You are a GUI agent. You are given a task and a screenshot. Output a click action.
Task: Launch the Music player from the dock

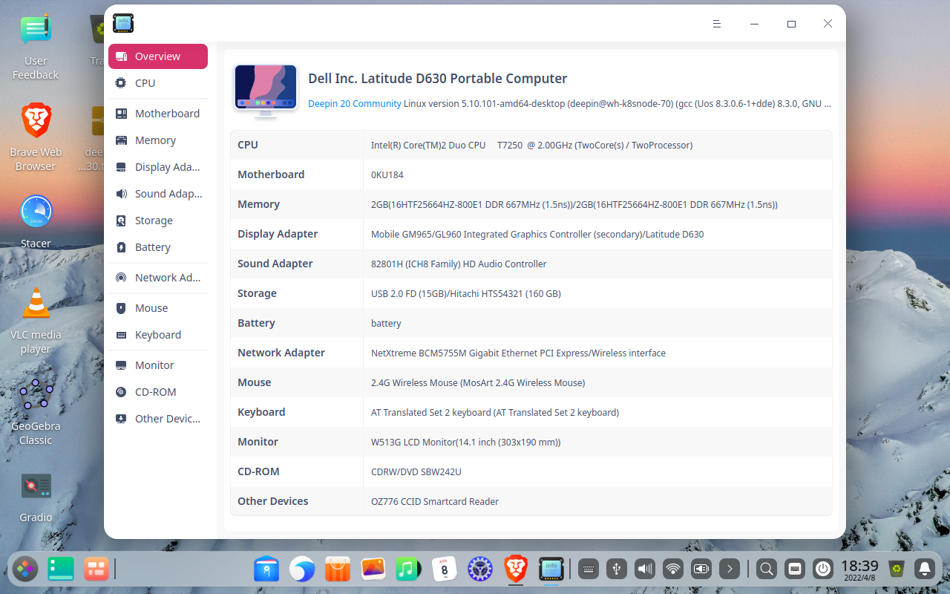coord(408,569)
